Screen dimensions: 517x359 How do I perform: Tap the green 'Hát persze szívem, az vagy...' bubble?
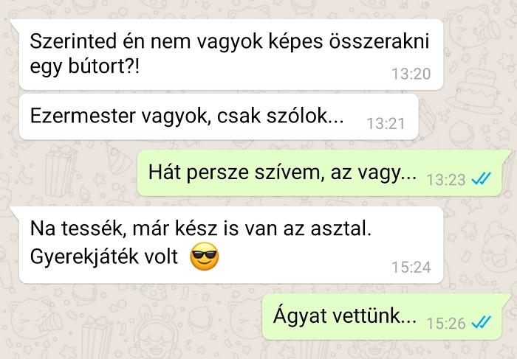[321, 173]
